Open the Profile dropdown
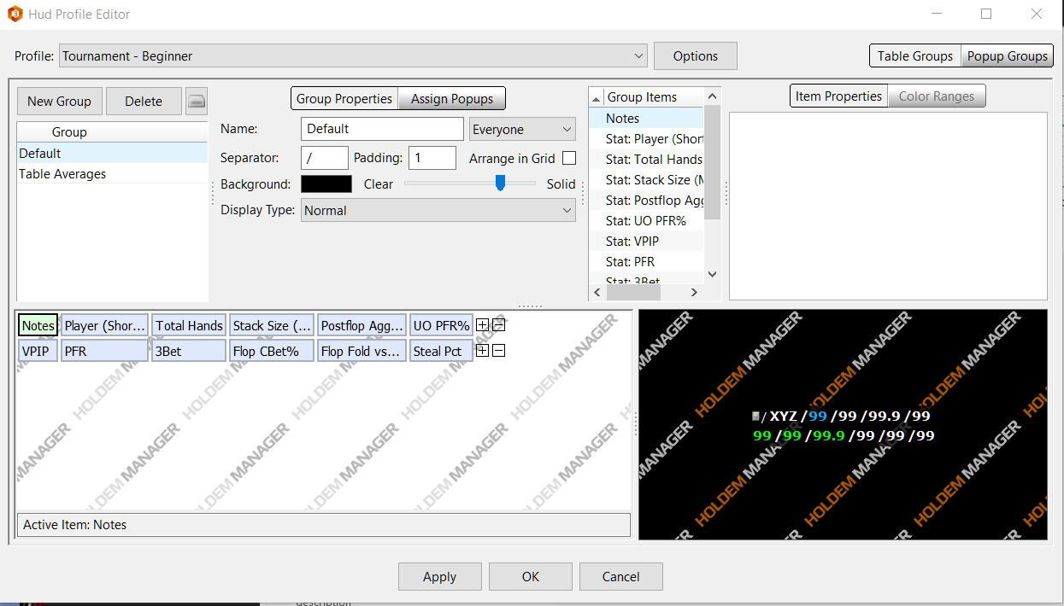Viewport: 1064px width, 606px height. point(354,56)
